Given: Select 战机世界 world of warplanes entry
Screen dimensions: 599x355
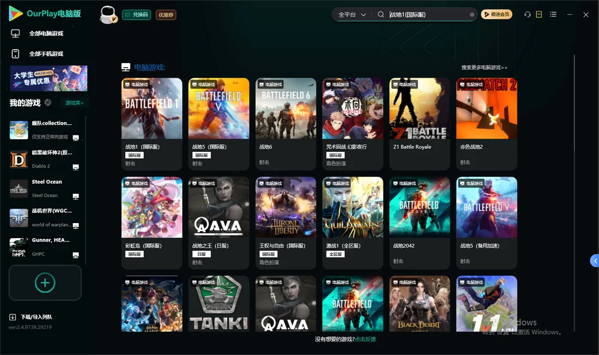Looking at the screenshot, I should (x=46, y=218).
